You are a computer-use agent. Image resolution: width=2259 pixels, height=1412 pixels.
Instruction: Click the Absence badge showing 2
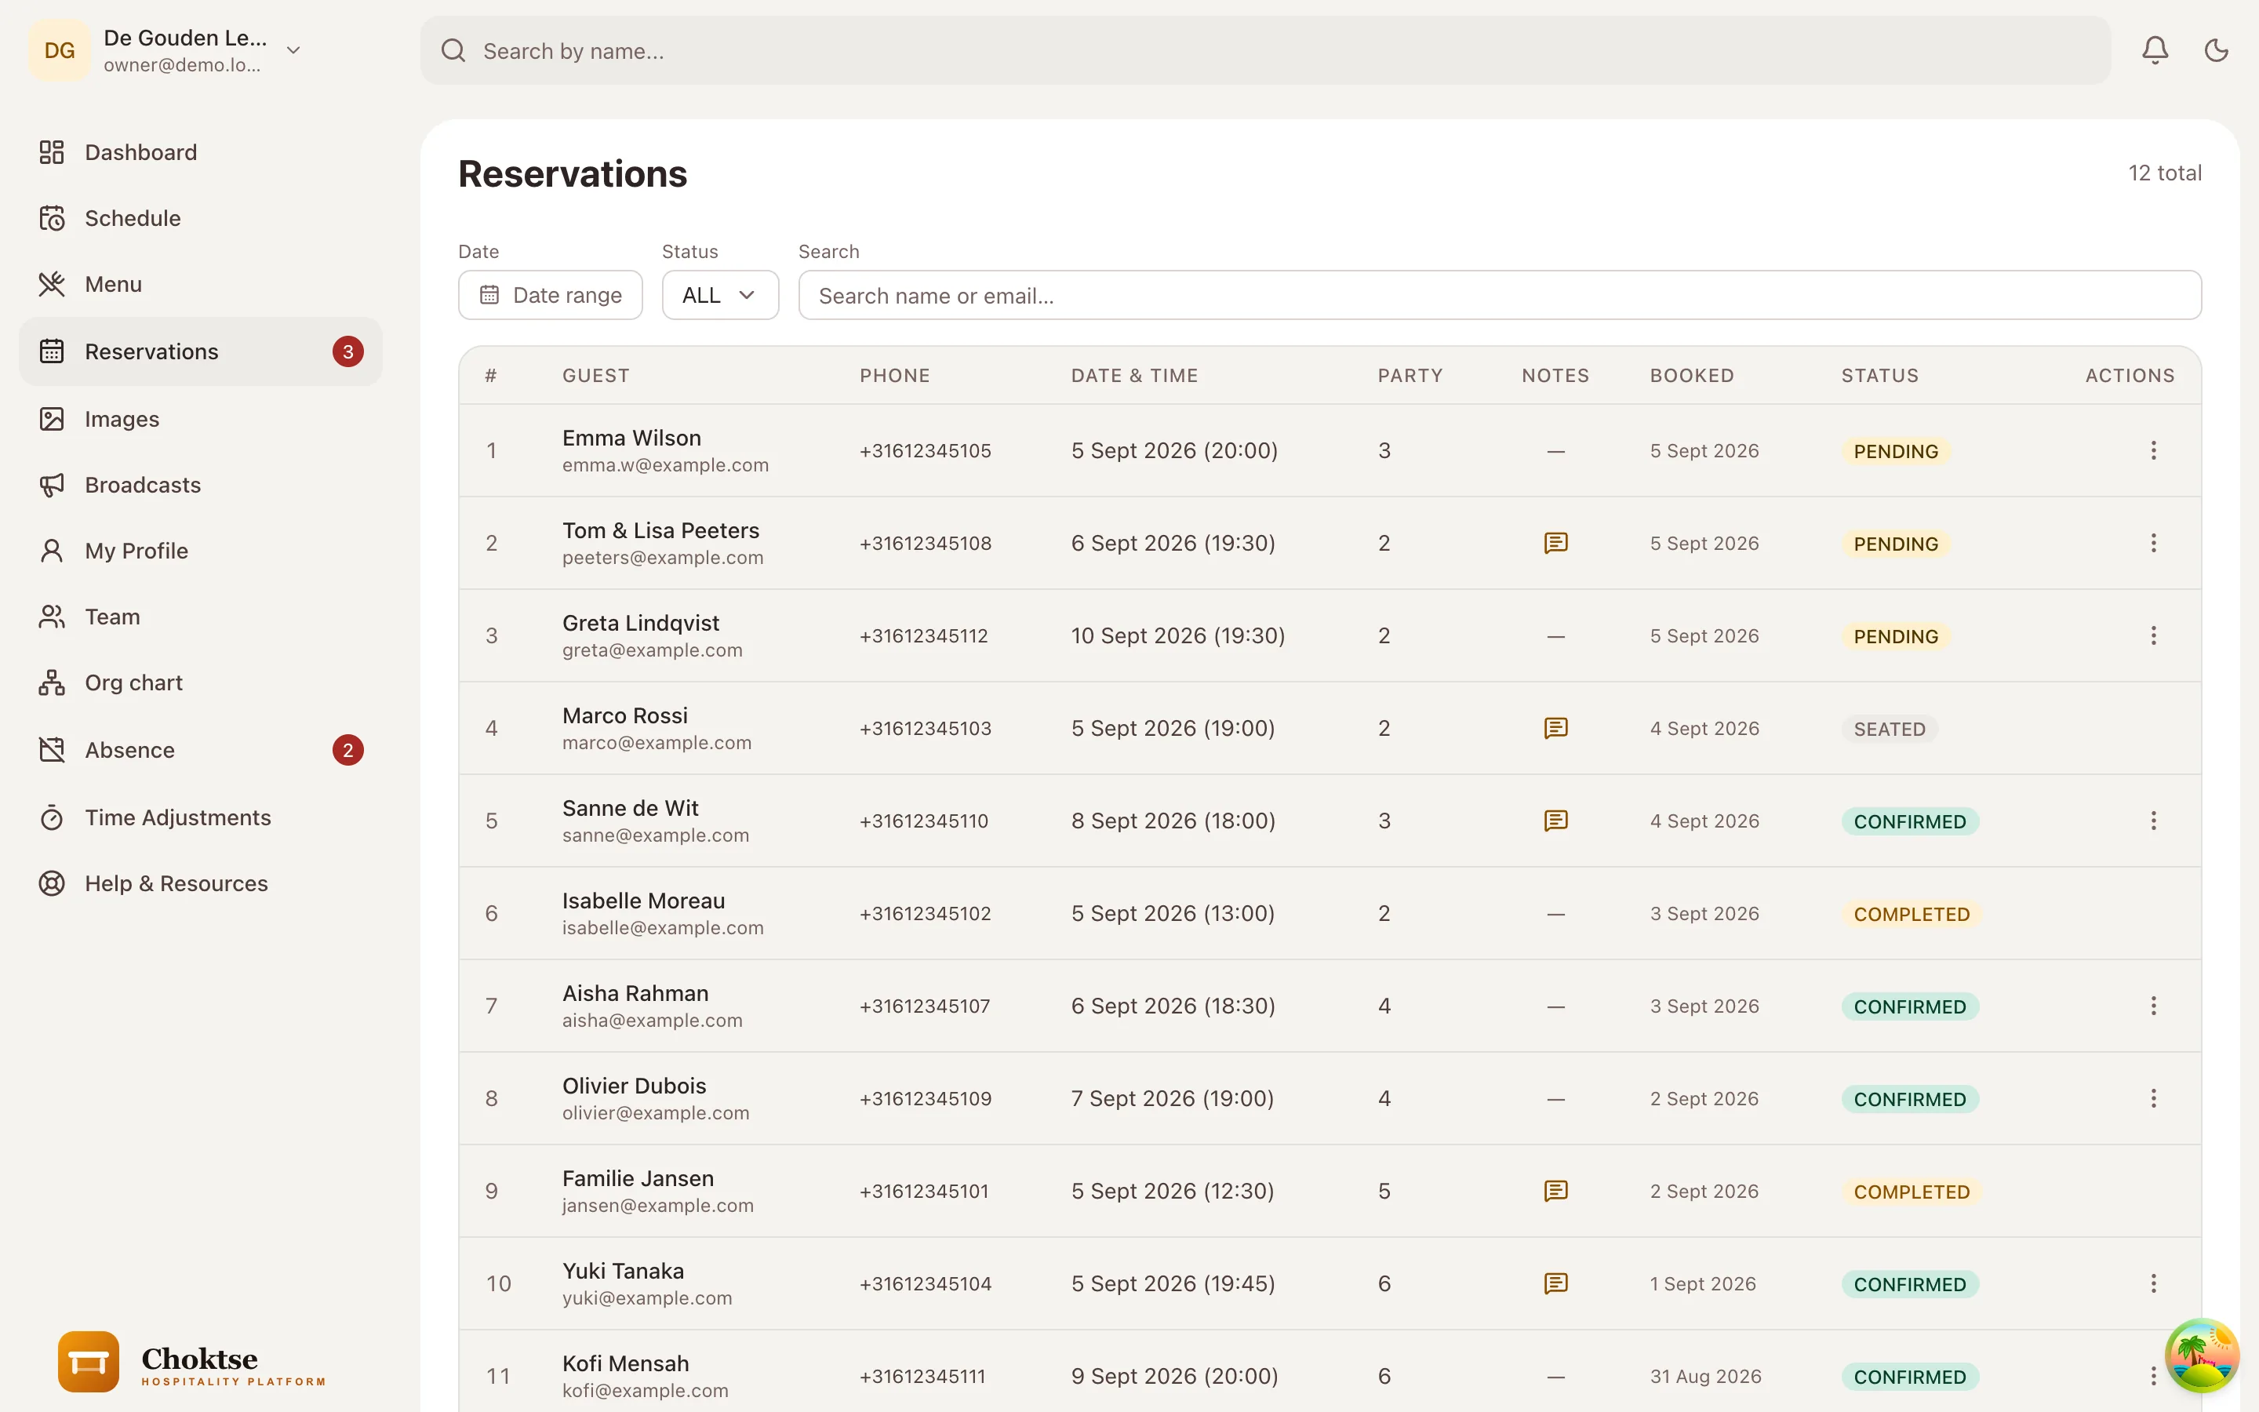tap(347, 750)
